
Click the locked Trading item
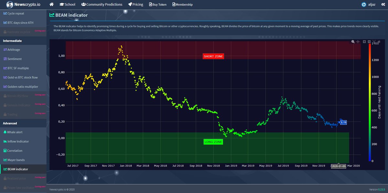(x=23, y=114)
